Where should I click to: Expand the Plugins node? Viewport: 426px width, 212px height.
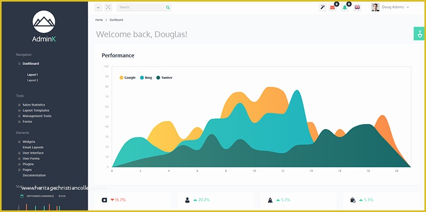point(19,164)
